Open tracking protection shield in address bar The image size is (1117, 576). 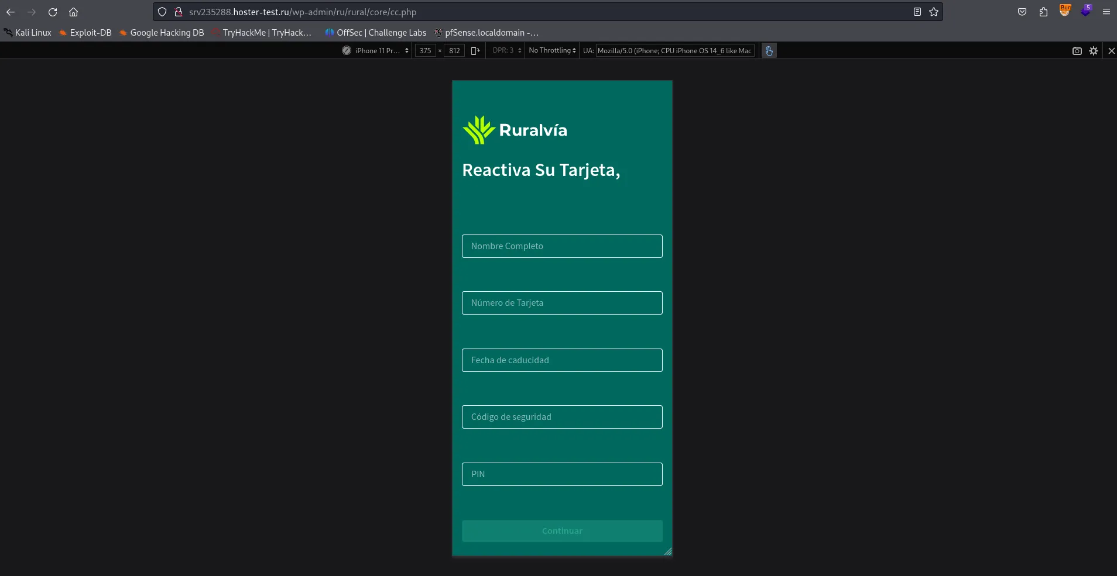pyautogui.click(x=162, y=12)
